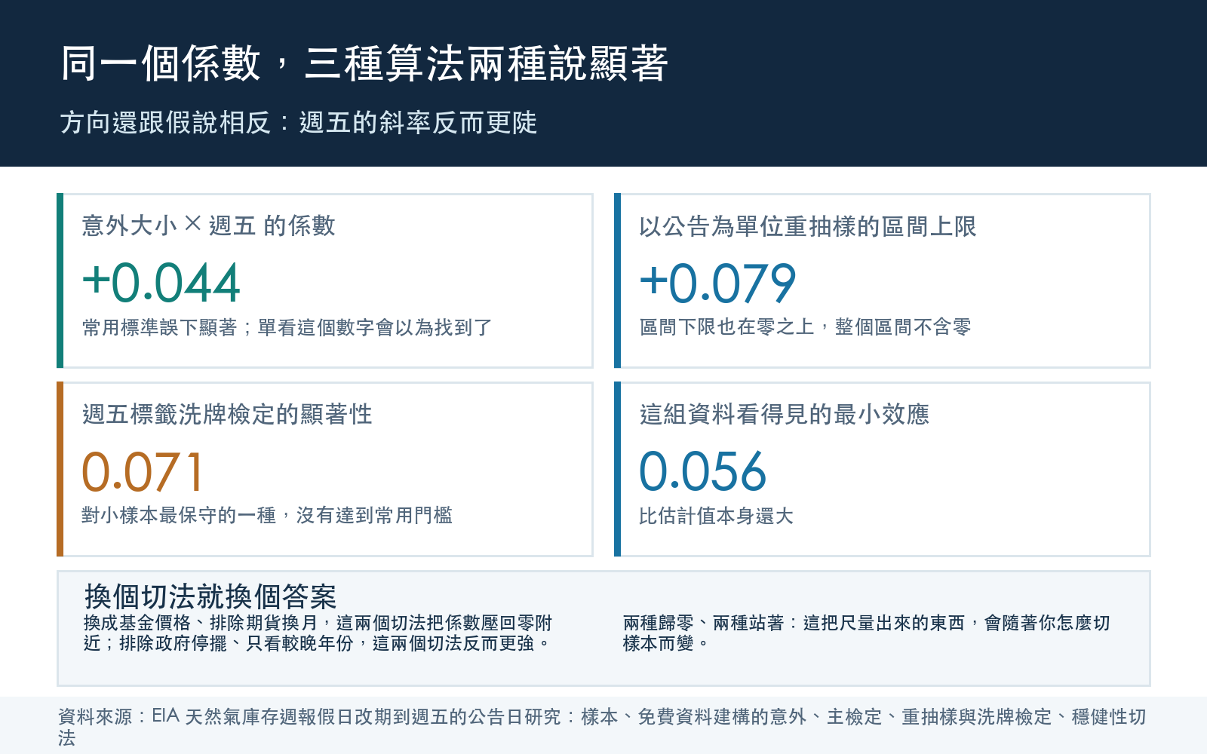The height and width of the screenshot is (754, 1207).
Task: Click the card label "這組資料看得見的最小效應"
Action: (x=785, y=414)
